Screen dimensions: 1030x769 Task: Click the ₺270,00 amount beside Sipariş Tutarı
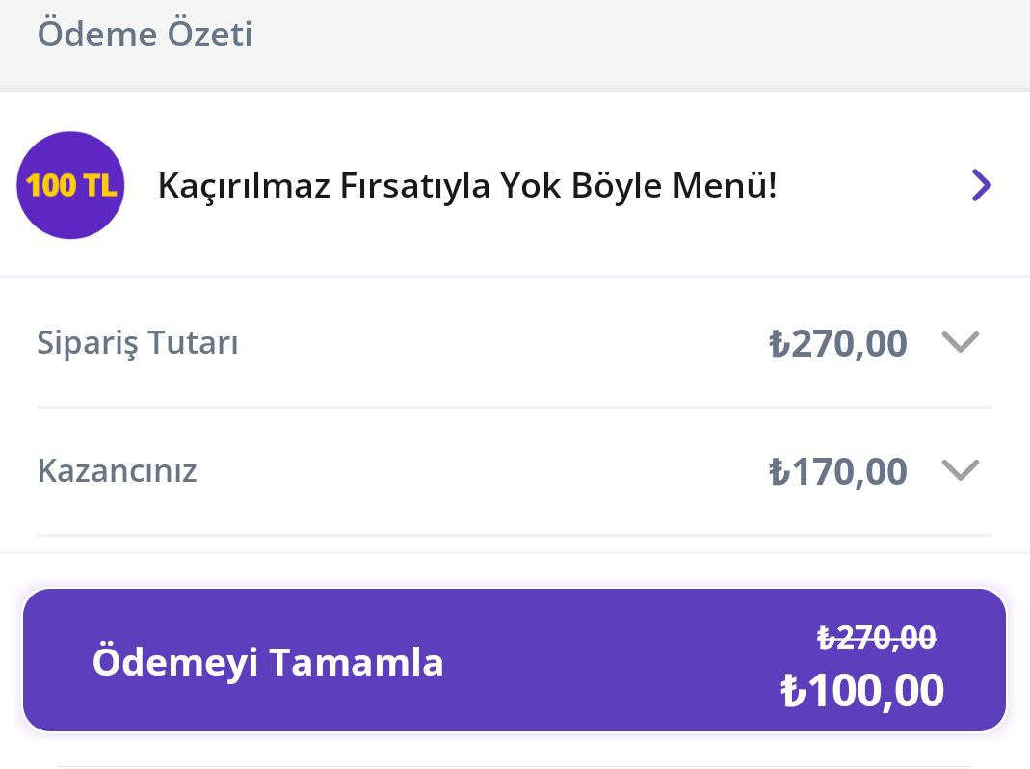point(837,343)
